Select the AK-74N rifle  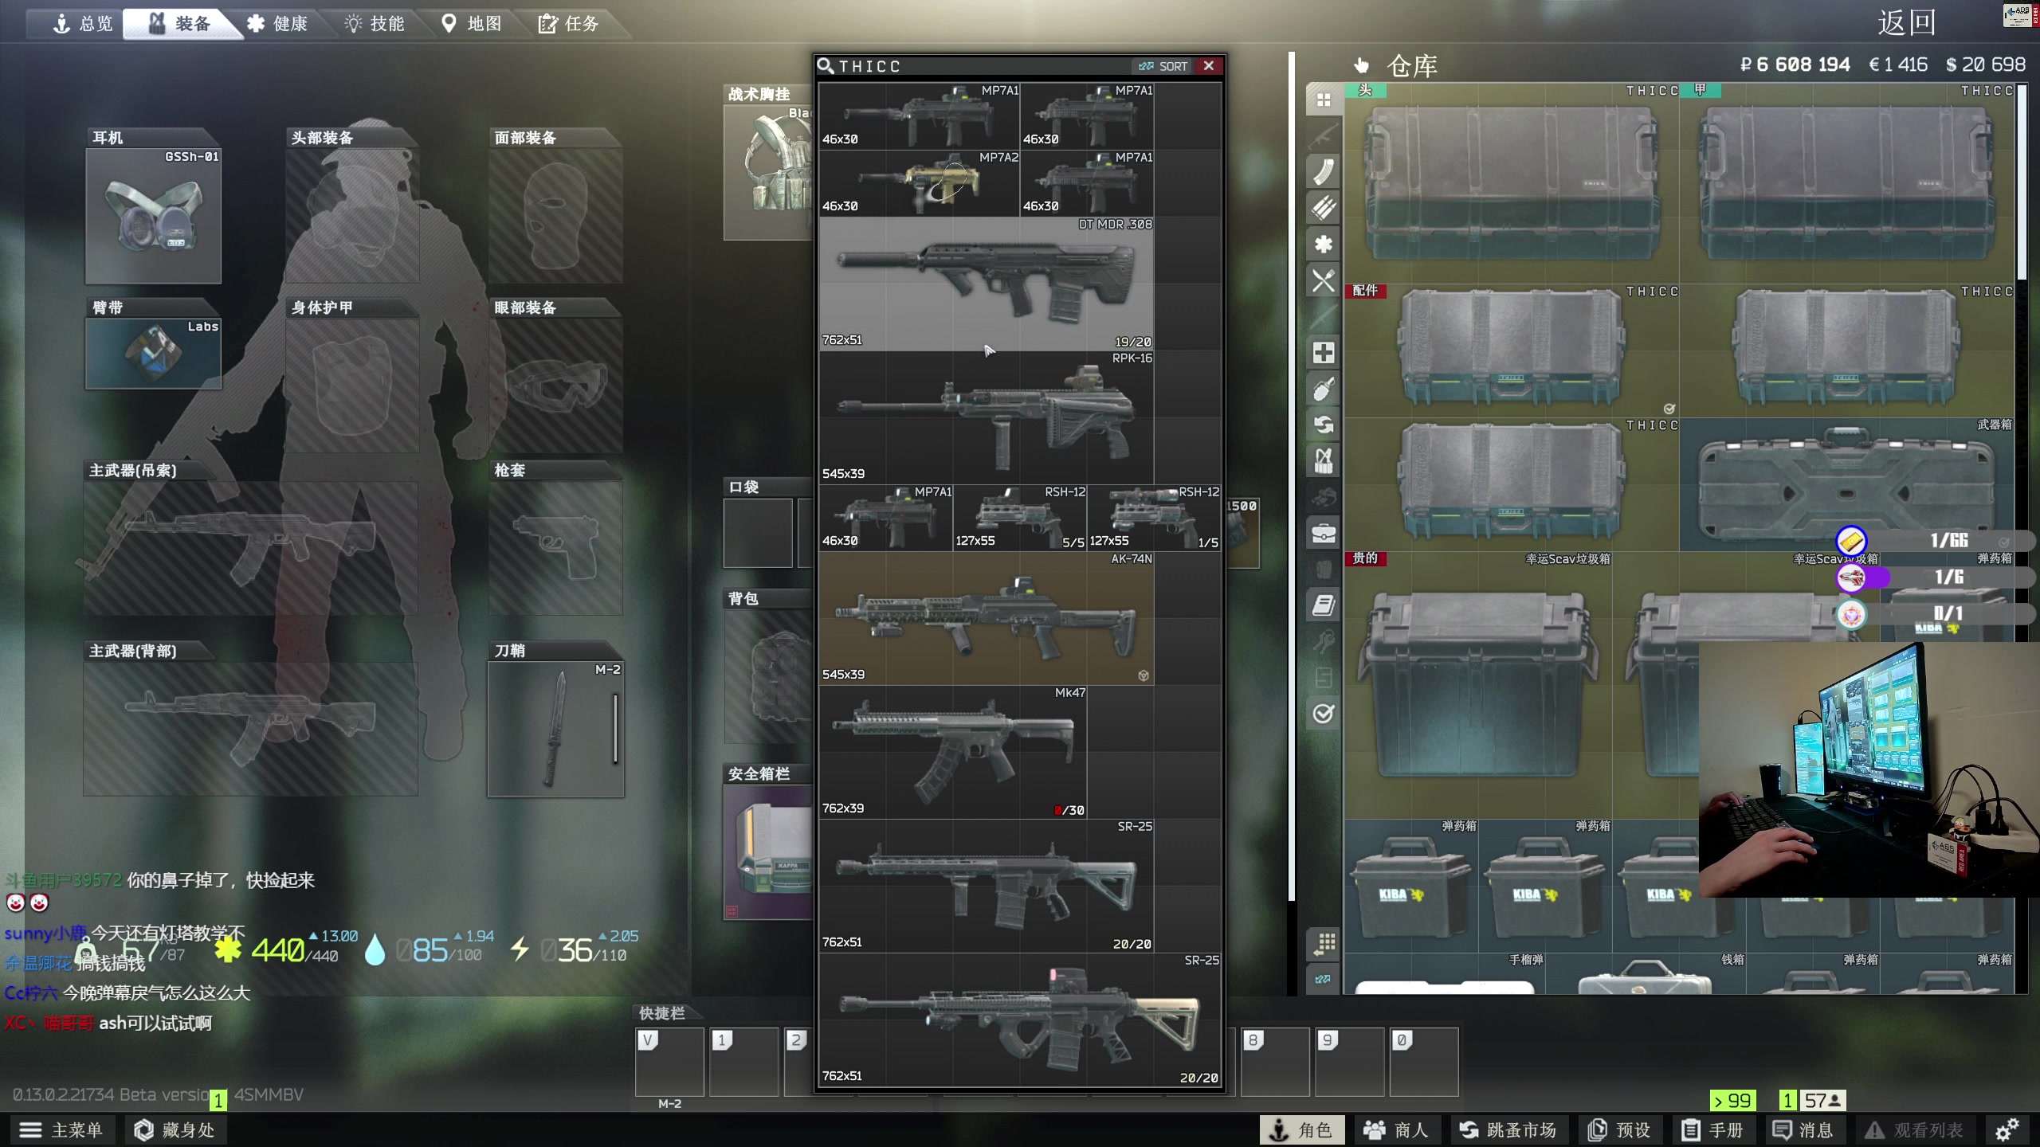click(x=987, y=618)
